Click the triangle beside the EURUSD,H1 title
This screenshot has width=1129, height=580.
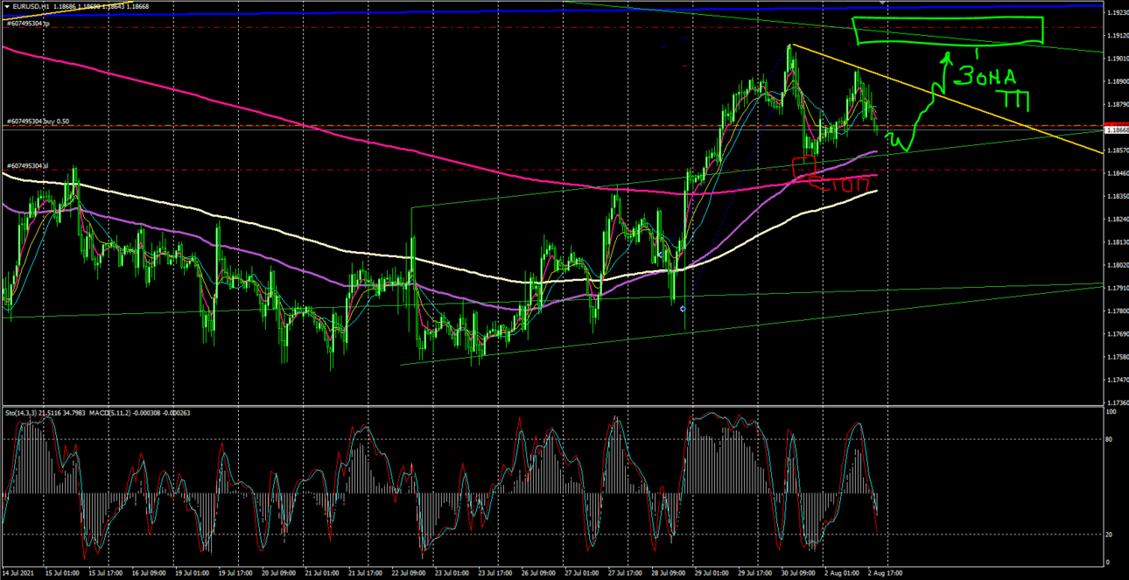pyautogui.click(x=7, y=6)
